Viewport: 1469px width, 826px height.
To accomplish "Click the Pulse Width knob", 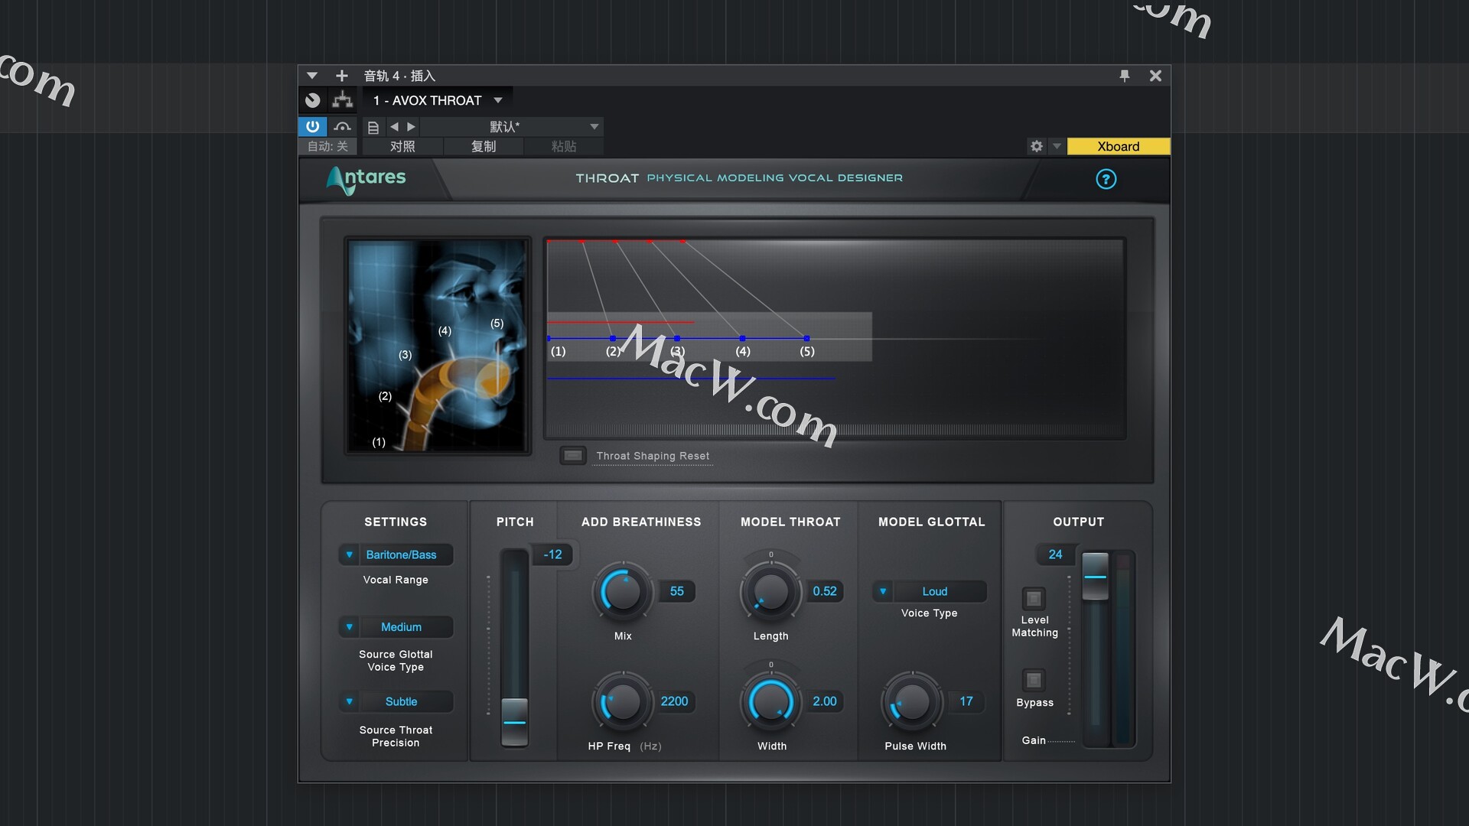I will 912,701.
